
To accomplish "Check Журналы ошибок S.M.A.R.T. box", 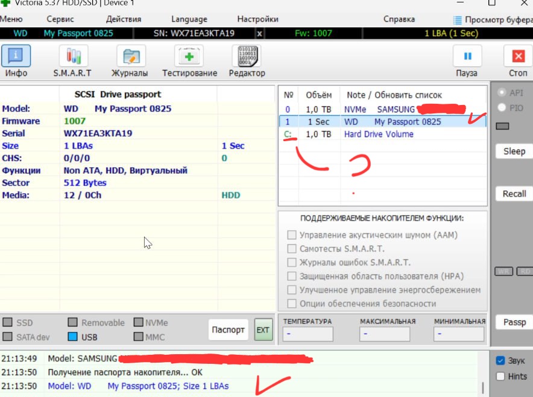I will pos(292,262).
